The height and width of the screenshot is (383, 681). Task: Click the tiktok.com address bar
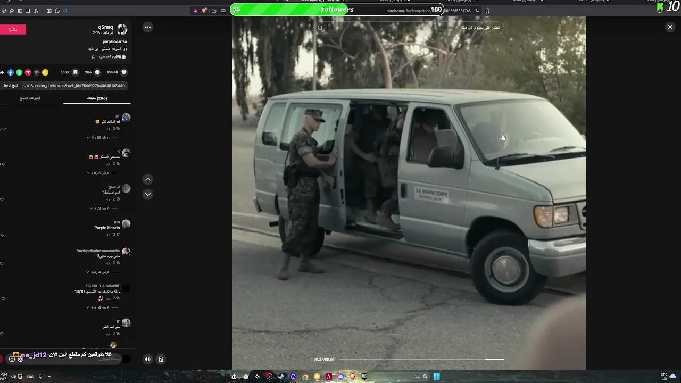click(x=428, y=11)
